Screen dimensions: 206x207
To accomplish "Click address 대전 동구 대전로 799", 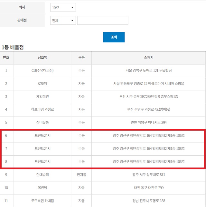I will pos(149,188).
